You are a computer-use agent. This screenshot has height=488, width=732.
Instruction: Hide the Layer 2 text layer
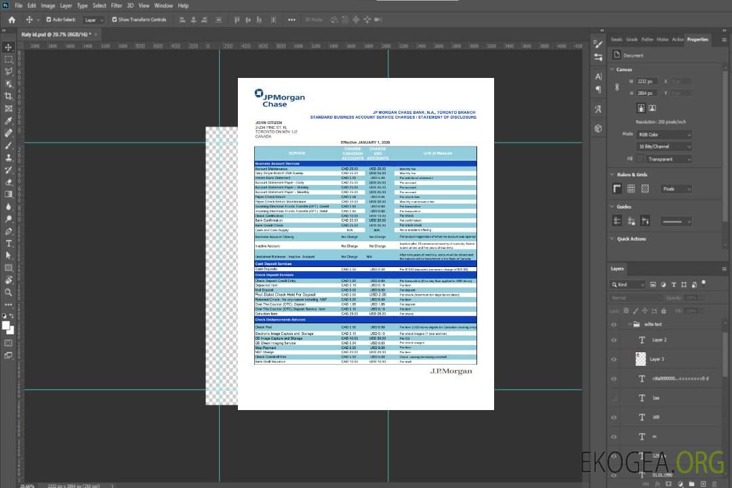pyautogui.click(x=613, y=340)
